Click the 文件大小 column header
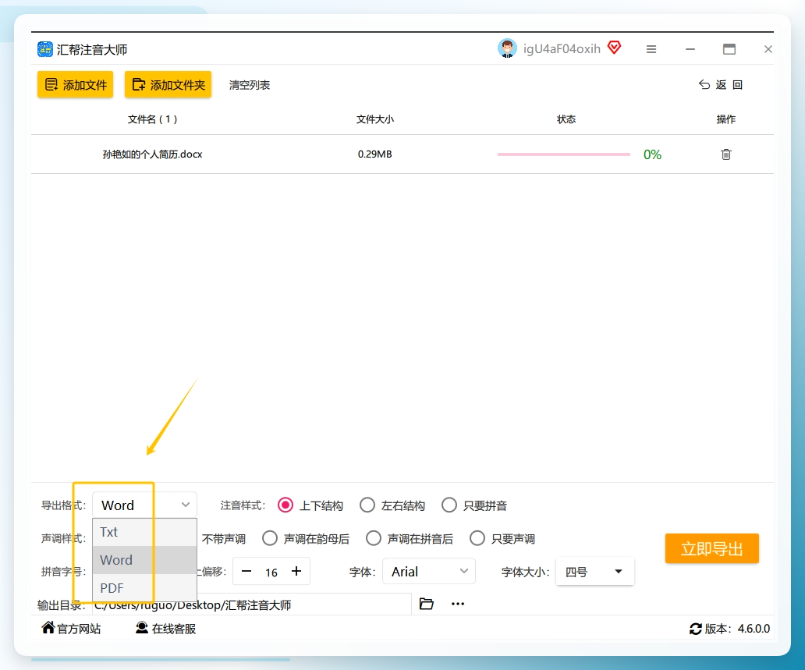805x670 pixels. (x=374, y=119)
